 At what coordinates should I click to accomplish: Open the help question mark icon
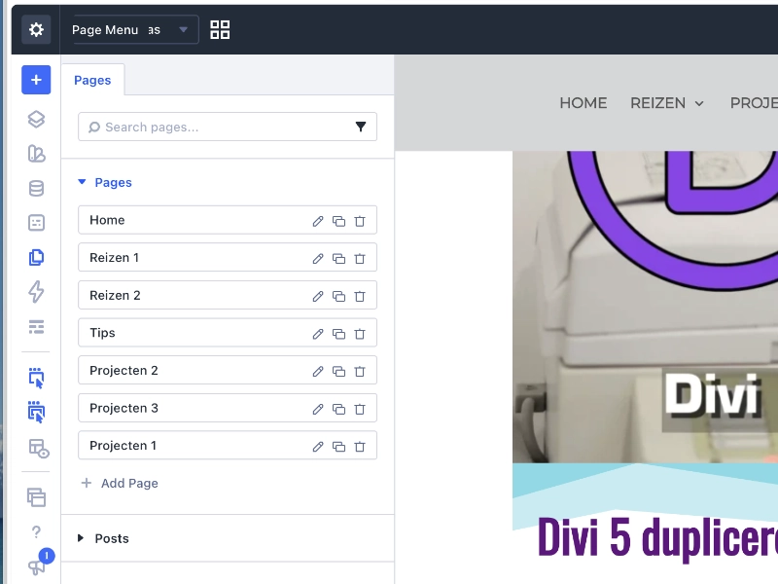pos(36,532)
